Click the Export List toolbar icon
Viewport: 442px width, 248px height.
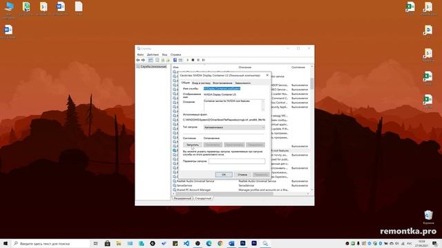pos(168,60)
